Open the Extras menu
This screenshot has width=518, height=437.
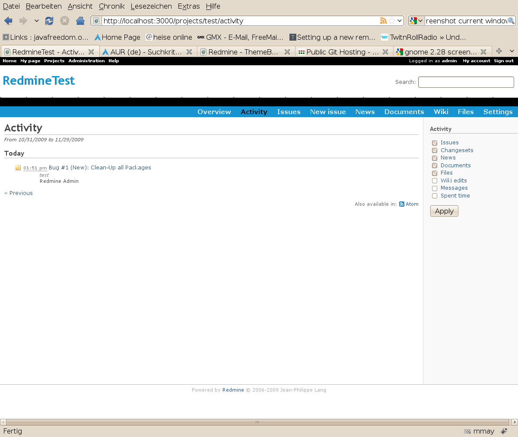[x=189, y=6]
